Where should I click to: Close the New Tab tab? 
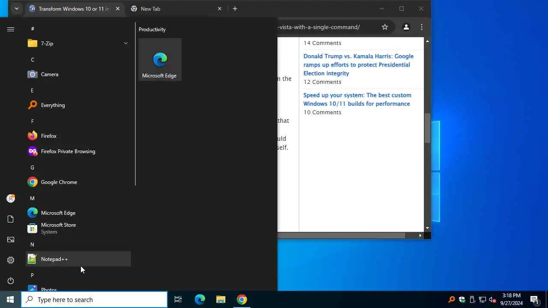click(220, 9)
